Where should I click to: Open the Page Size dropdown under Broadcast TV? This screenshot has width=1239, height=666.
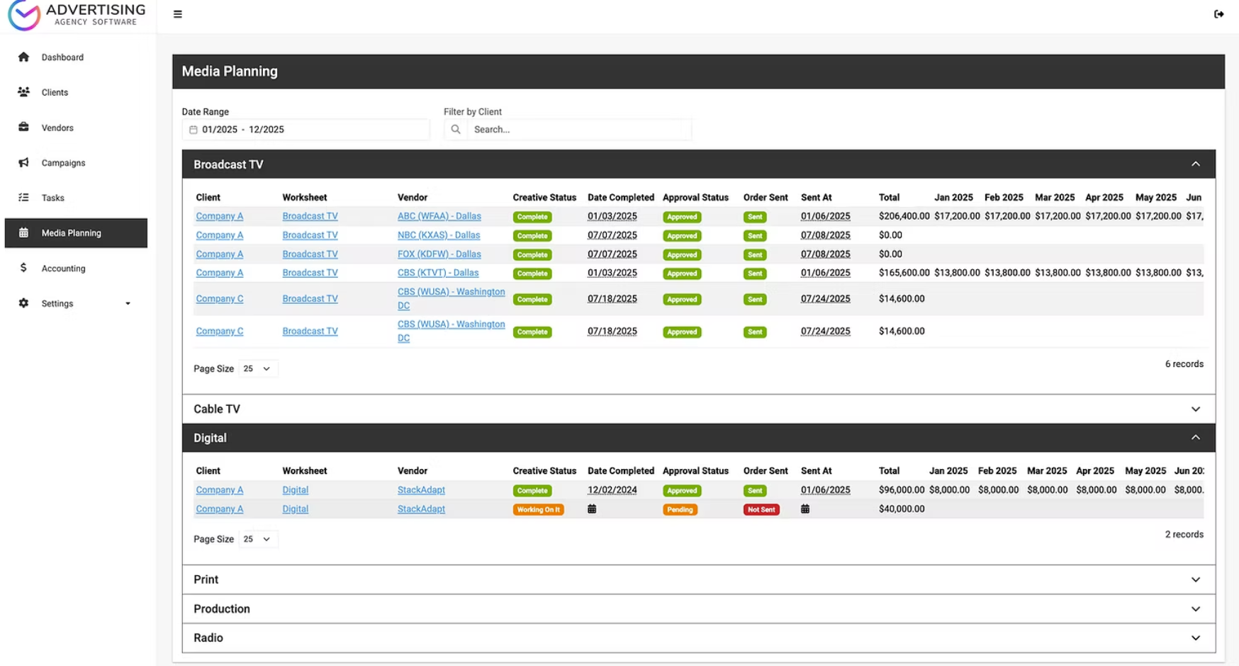(x=257, y=368)
